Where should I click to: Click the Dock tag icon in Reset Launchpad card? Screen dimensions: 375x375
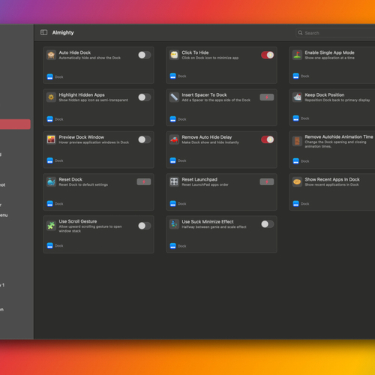173,203
